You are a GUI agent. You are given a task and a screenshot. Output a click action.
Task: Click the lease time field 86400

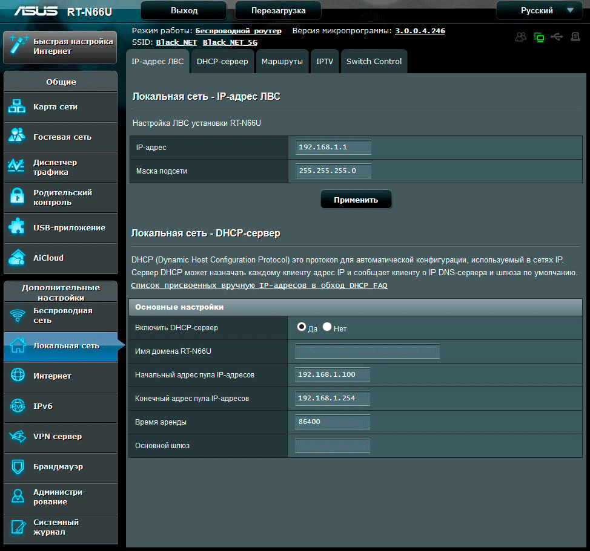(333, 422)
